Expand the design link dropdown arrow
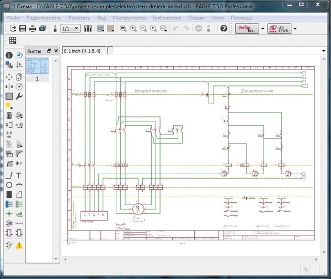The image size is (331, 279). 263,28
